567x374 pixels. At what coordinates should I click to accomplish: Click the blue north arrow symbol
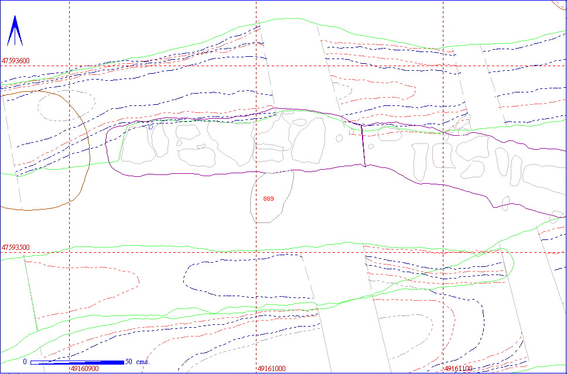pyautogui.click(x=15, y=30)
